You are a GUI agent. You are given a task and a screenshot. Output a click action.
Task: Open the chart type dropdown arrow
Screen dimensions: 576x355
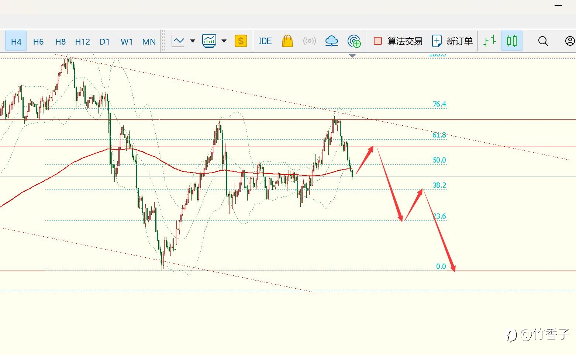click(192, 41)
